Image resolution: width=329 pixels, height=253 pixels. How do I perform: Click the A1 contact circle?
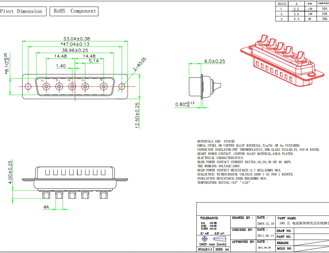pos(46,86)
